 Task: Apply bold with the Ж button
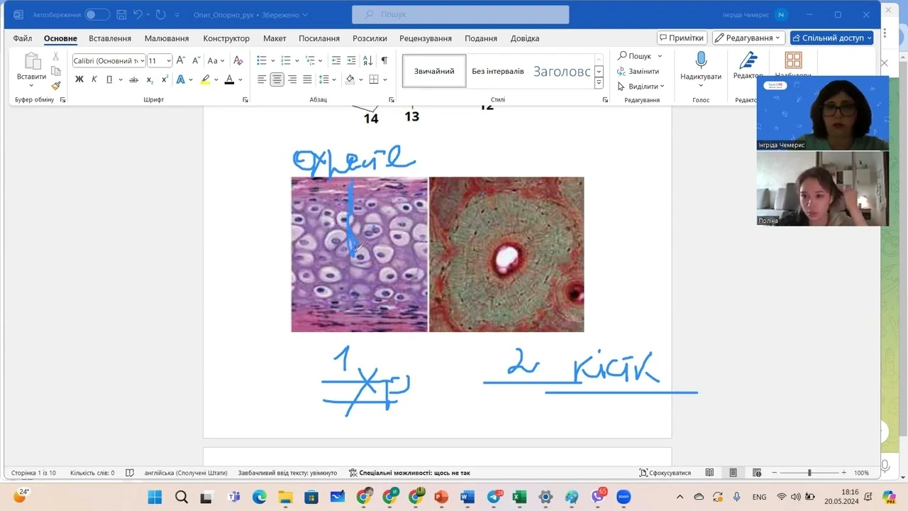(79, 79)
